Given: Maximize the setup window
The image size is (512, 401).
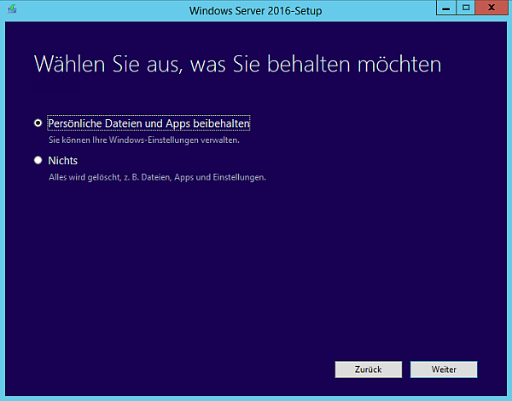Looking at the screenshot, I should point(466,8).
